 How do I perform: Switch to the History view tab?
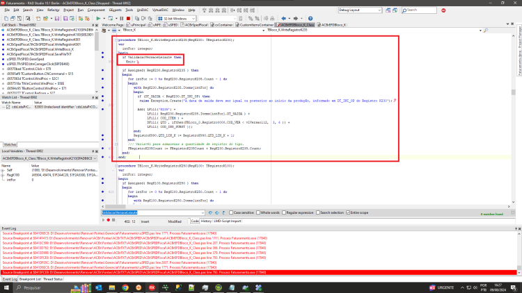[x=206, y=221]
